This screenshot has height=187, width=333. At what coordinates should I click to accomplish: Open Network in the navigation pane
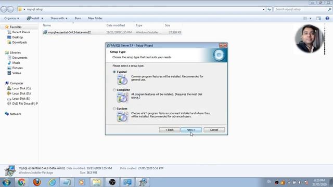15,114
